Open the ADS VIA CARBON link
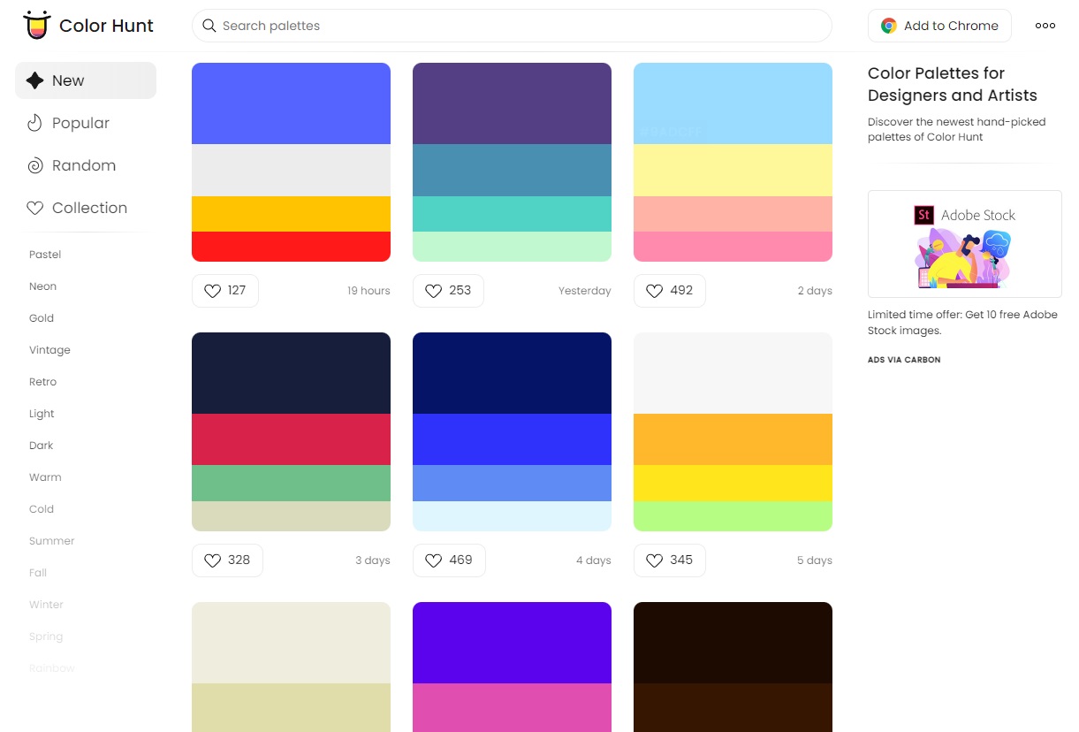Viewport: 1079px width, 732px height. coord(904,360)
